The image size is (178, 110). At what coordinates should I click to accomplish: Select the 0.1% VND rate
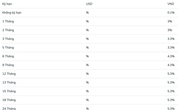171,12
